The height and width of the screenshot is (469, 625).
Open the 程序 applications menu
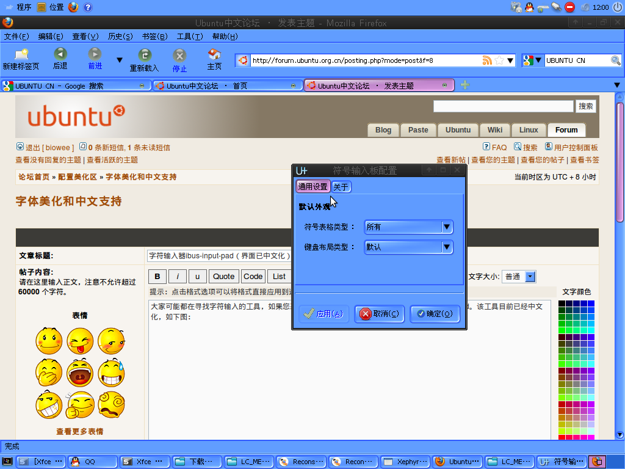19,7
